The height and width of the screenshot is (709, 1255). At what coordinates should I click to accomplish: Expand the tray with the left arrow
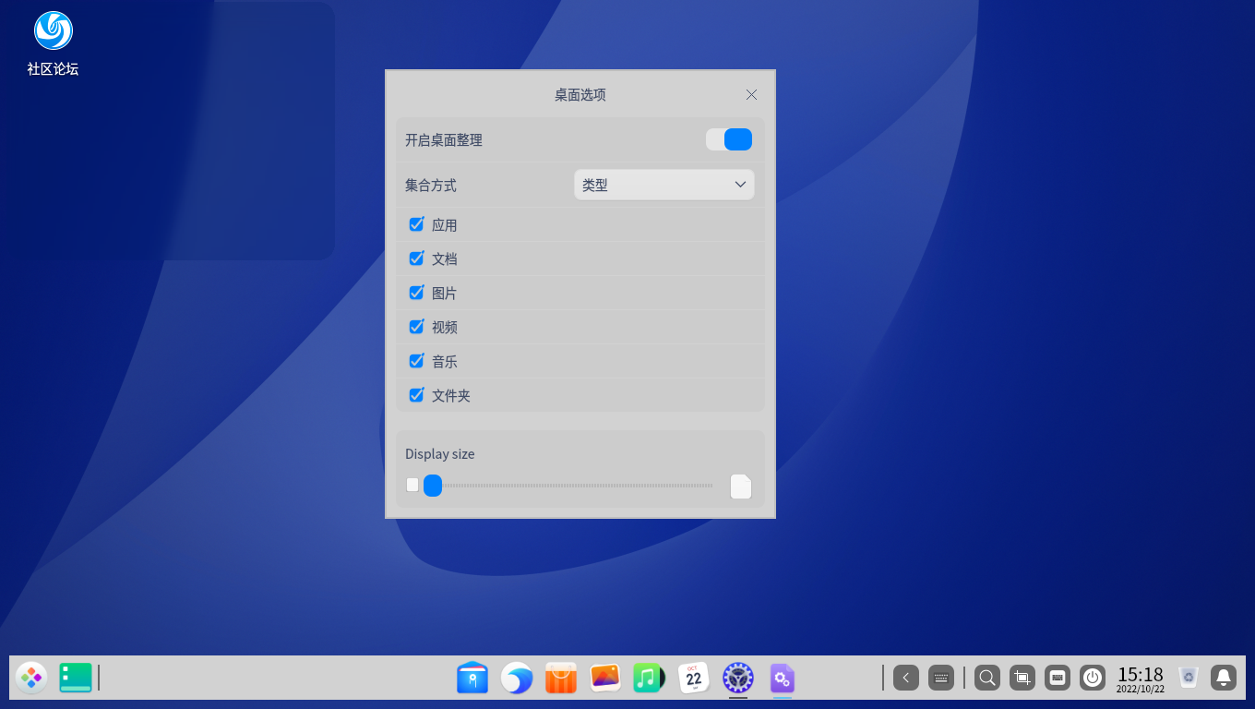click(906, 678)
